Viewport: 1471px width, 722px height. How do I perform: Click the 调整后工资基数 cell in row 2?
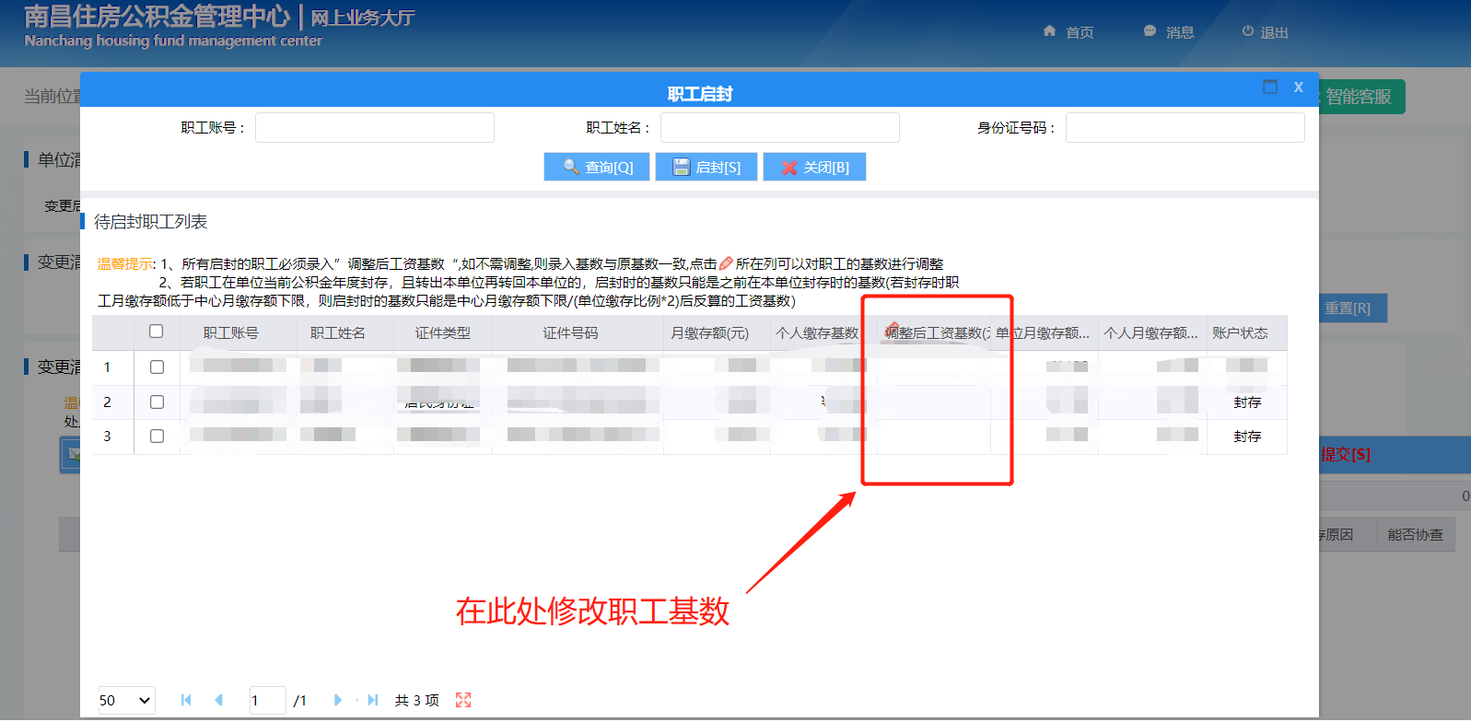(x=934, y=402)
